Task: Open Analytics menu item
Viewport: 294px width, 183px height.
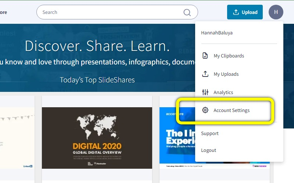Action: pyautogui.click(x=223, y=92)
